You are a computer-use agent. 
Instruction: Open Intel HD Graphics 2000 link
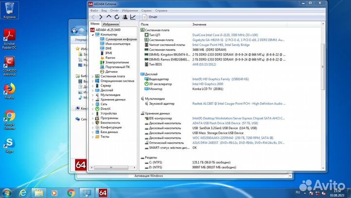(208, 84)
